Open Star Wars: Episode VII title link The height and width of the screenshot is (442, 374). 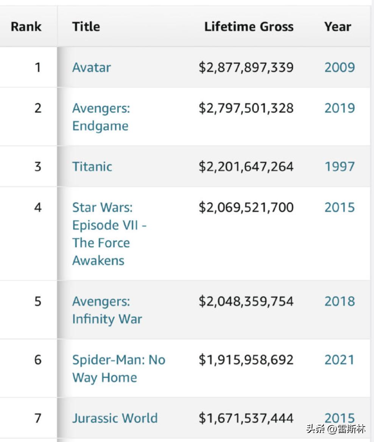tap(109, 233)
